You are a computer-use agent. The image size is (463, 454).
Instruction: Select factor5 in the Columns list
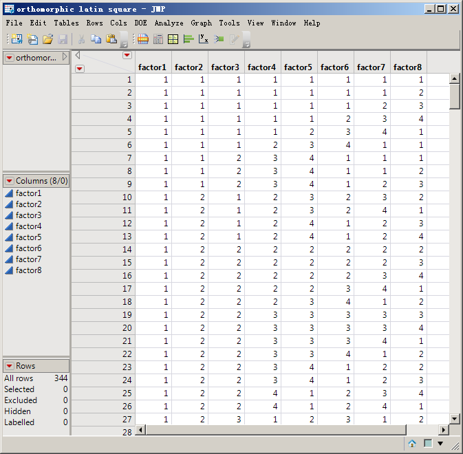pos(28,237)
